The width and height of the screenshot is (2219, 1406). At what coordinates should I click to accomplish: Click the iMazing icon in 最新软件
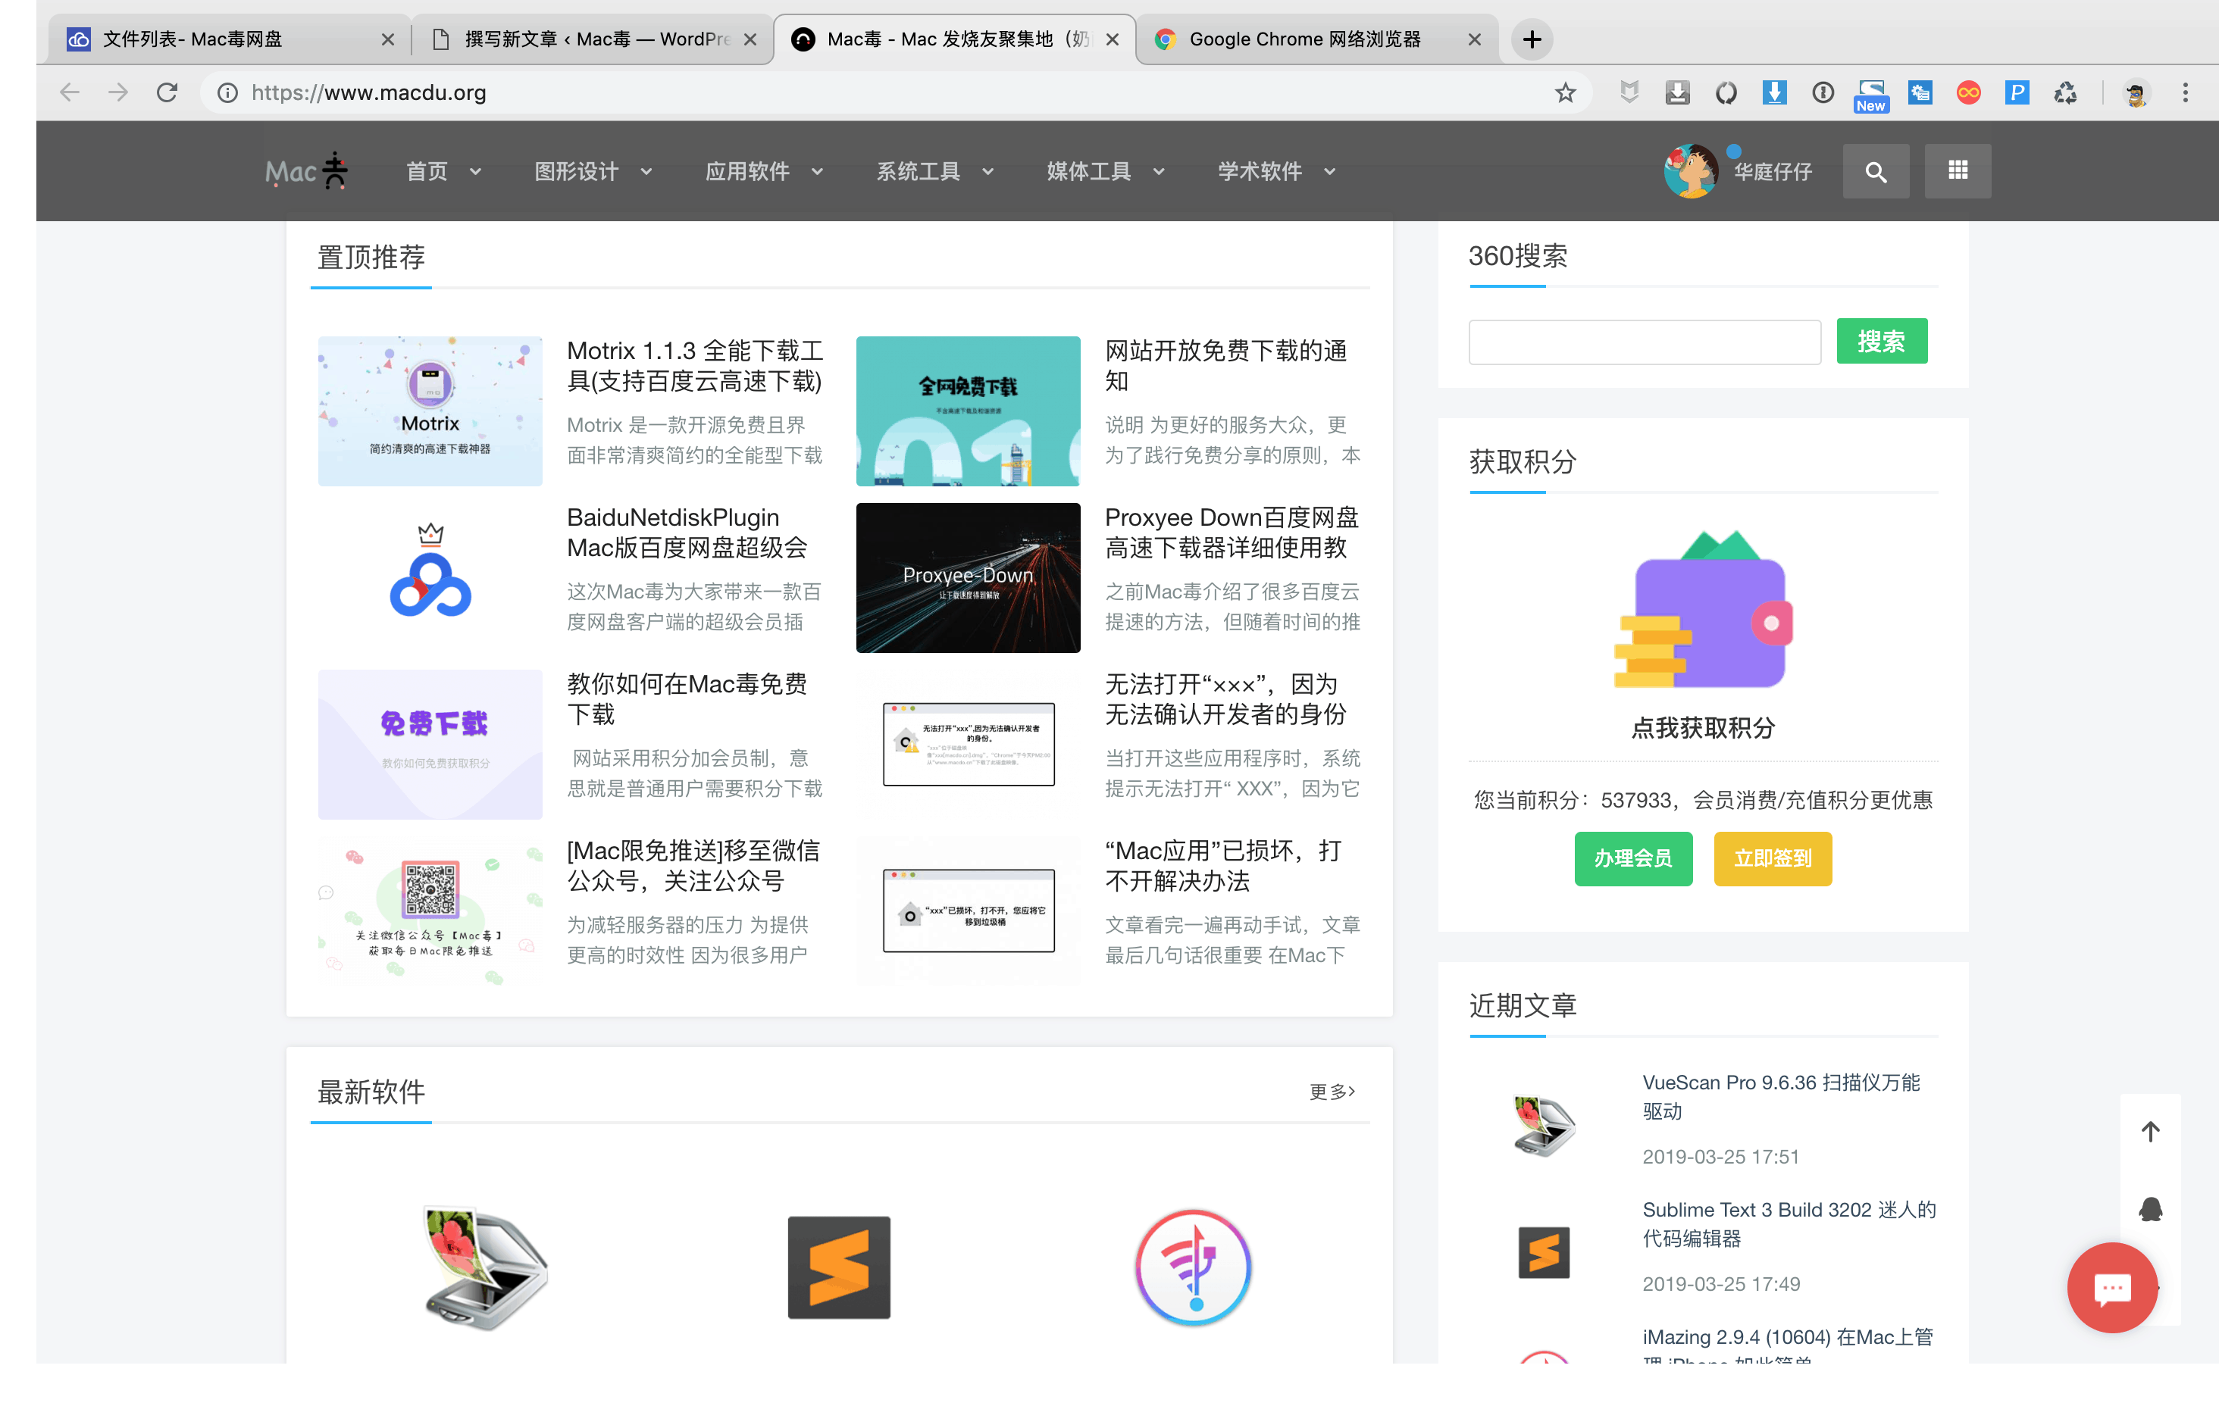pos(1192,1267)
